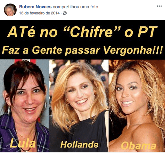Click the gold earring in the middle photo
This screenshot has width=165, height=153.
(68, 103)
